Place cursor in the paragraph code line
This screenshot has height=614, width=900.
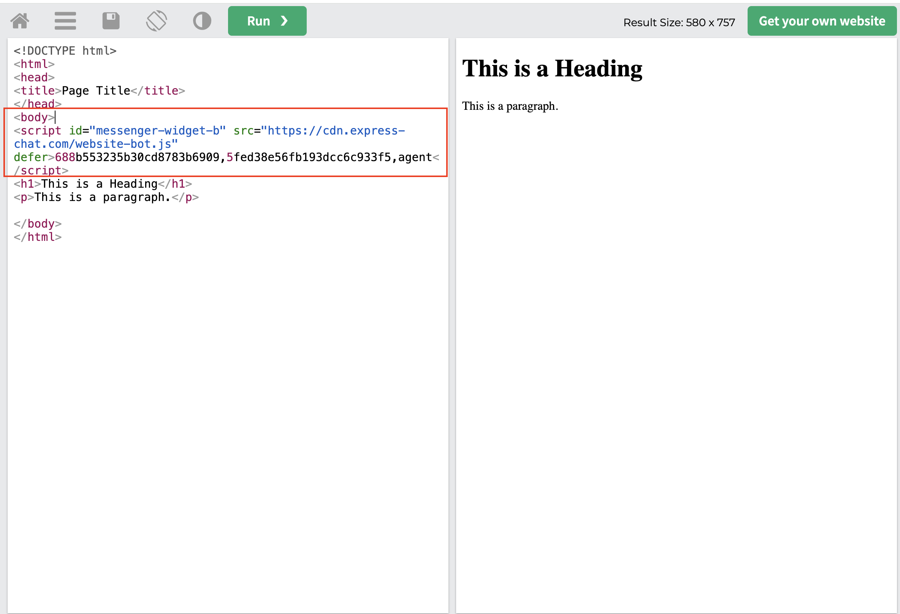coord(106,198)
